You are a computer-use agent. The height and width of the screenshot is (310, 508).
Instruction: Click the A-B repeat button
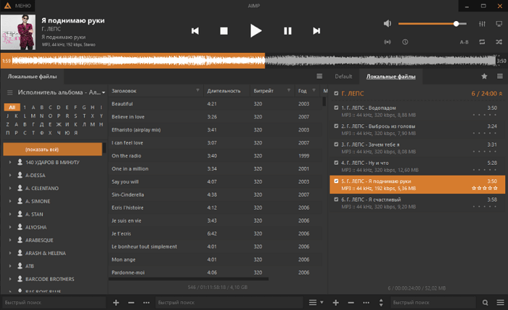pos(464,41)
